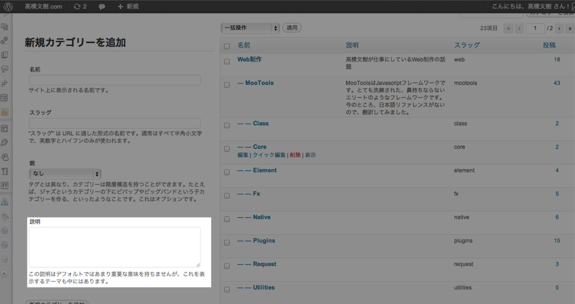
Task: Click the WordPress logo in admin bar
Action: 8,6
